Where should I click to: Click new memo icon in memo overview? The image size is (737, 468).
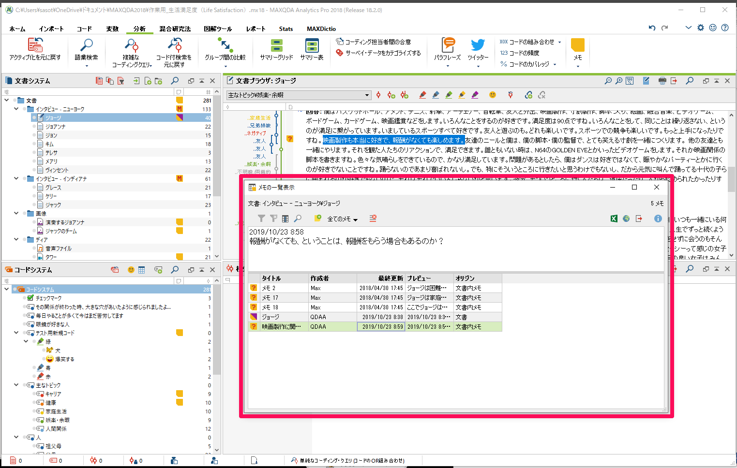[x=317, y=219]
